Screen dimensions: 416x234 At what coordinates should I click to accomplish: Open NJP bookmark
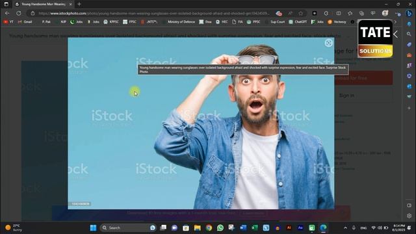(x=61, y=22)
